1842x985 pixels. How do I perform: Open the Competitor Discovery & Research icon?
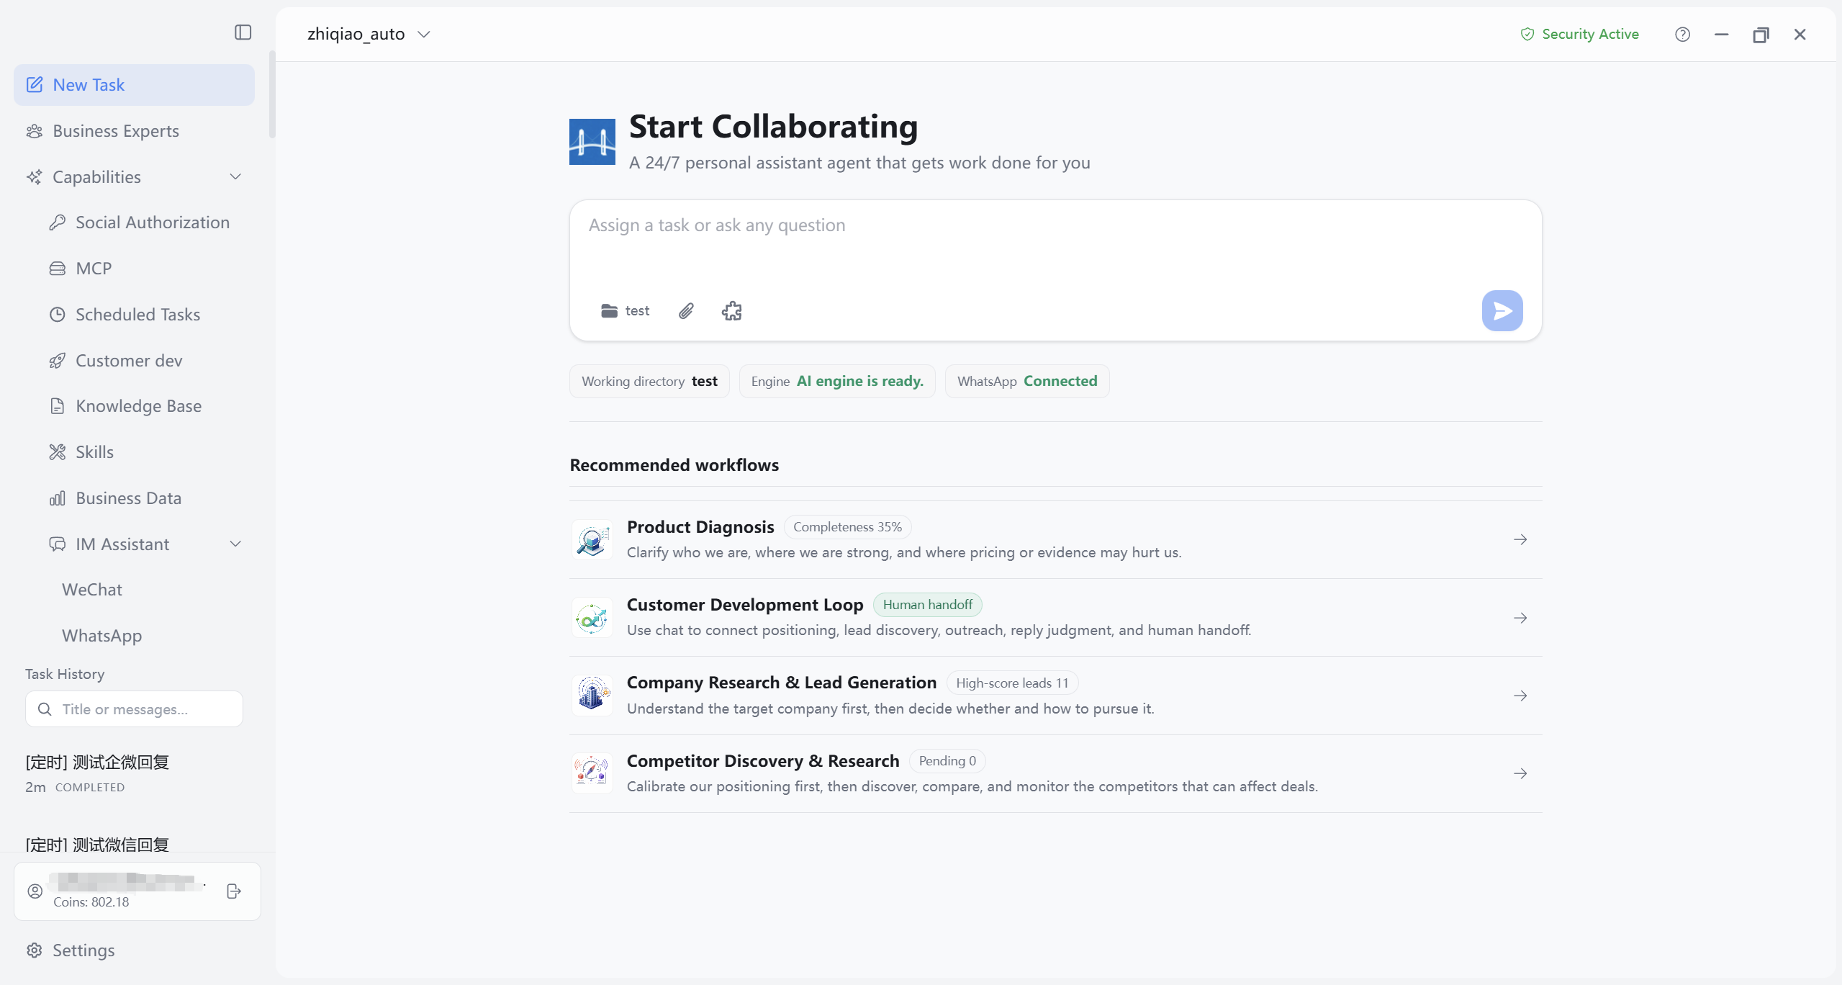[x=592, y=773]
